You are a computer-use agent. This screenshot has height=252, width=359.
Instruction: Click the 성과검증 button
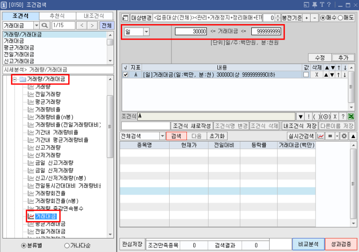(x=341, y=244)
